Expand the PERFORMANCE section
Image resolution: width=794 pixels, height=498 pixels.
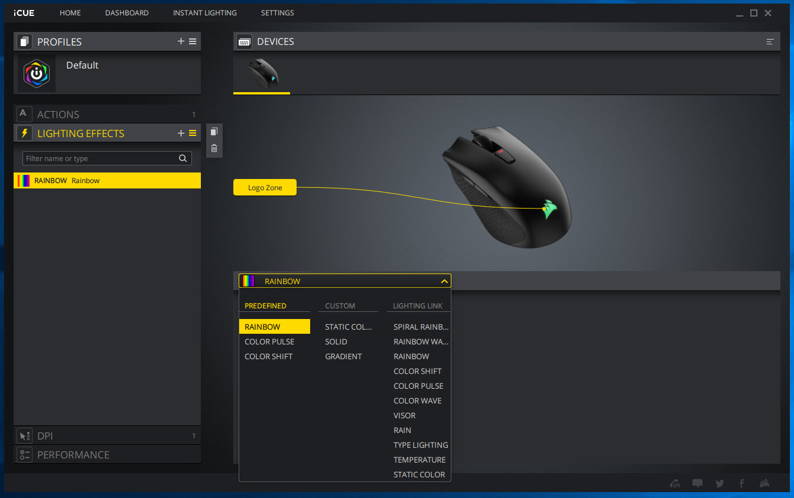(x=107, y=455)
